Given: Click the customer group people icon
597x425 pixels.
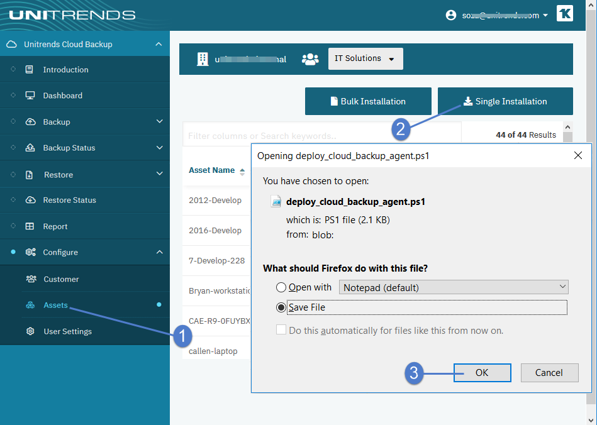Looking at the screenshot, I should [x=310, y=59].
